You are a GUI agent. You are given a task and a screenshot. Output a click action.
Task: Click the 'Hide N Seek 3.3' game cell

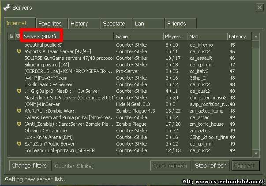(x=133, y=104)
